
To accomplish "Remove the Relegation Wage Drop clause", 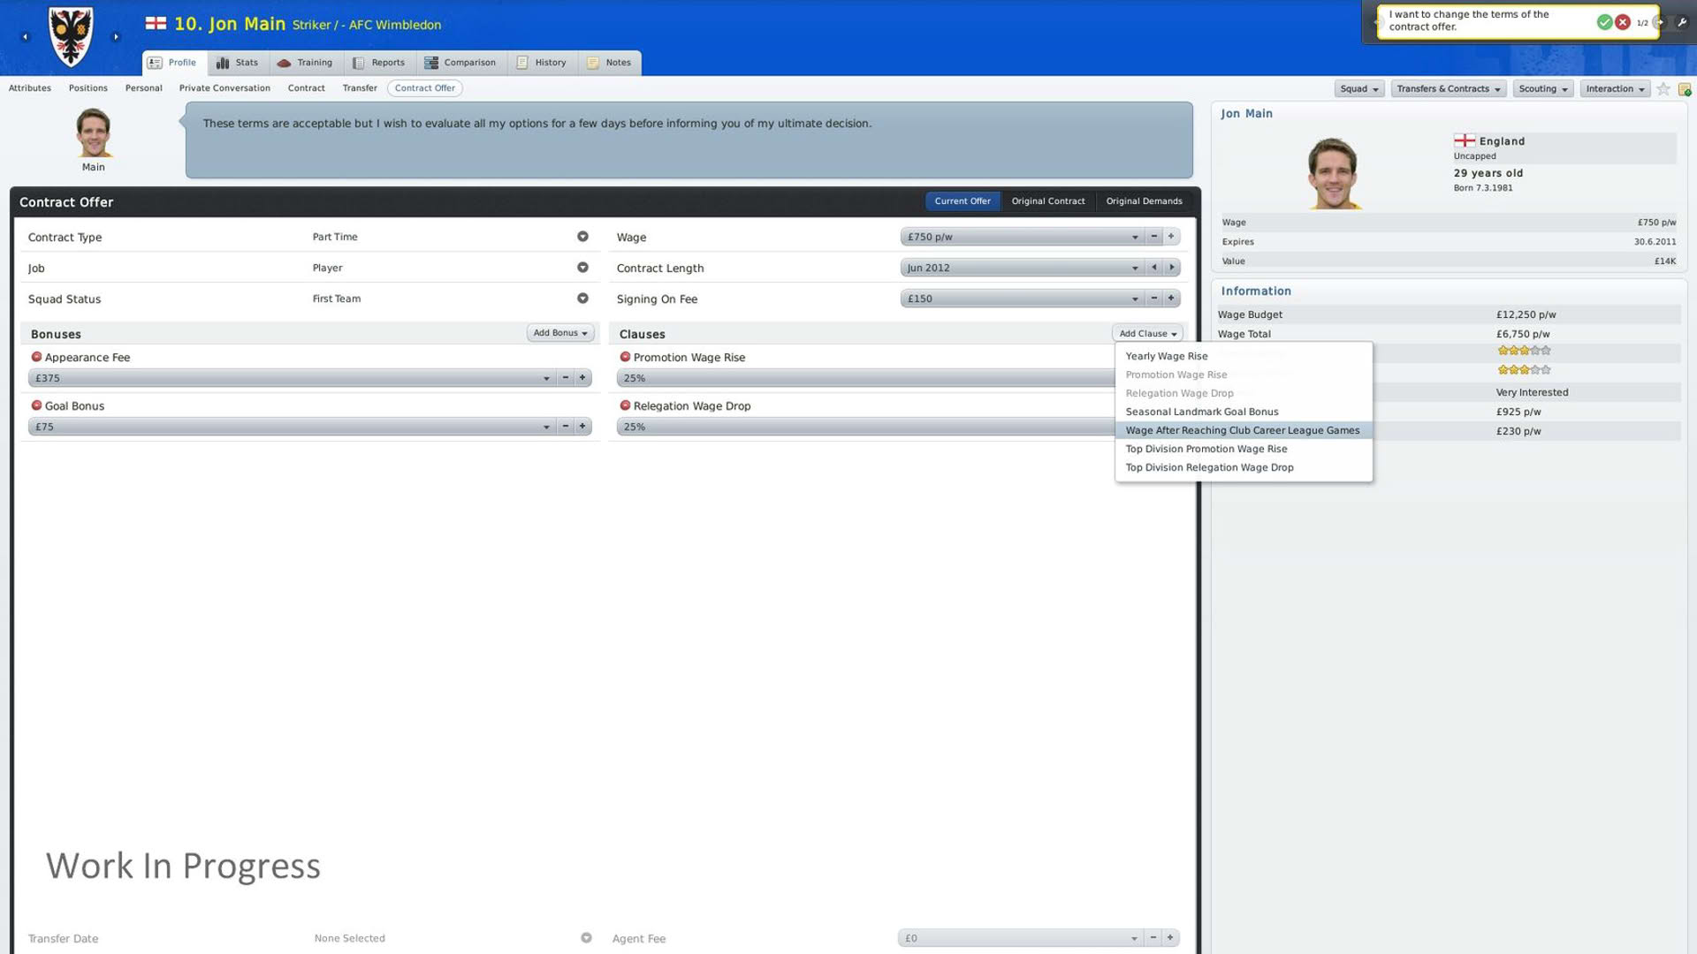I will (625, 405).
